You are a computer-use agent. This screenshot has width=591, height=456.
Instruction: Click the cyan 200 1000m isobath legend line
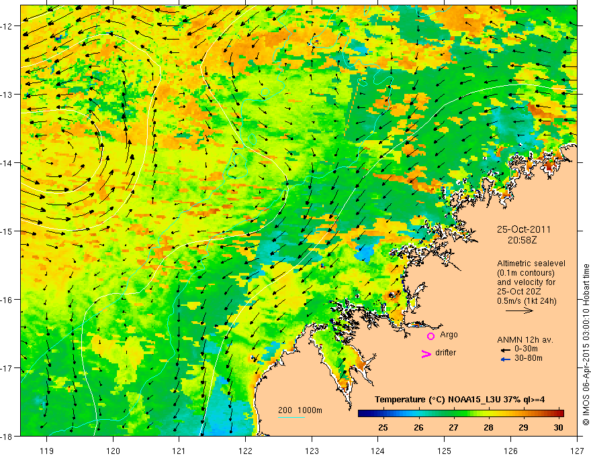(291, 417)
